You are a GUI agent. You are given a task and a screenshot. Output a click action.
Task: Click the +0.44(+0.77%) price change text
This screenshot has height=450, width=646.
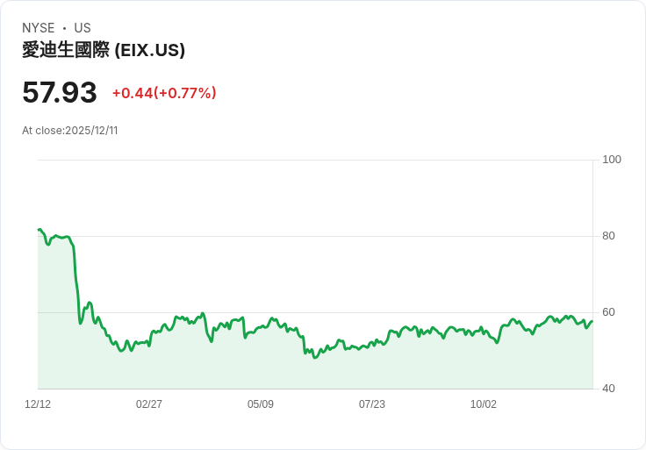click(164, 93)
